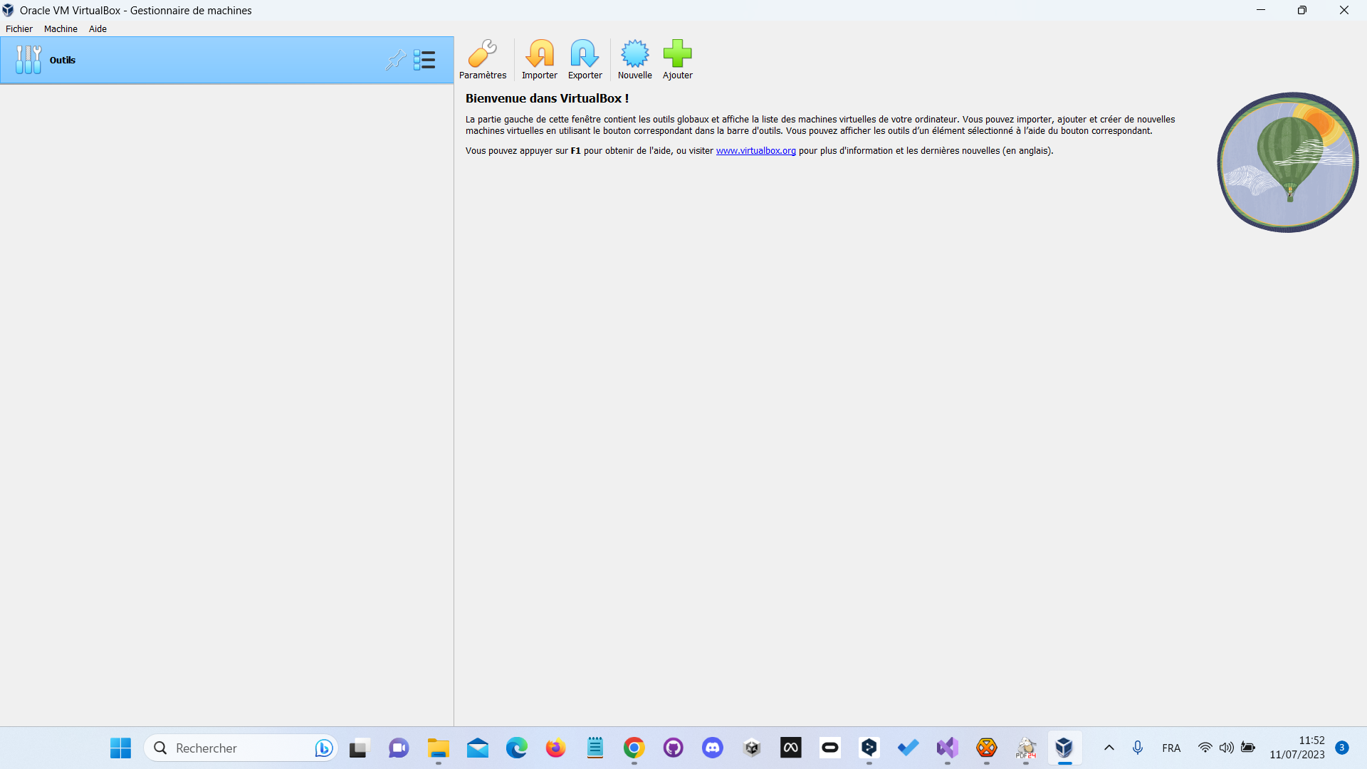Viewport: 1367px width, 769px height.
Task: Launch Firefox from the taskbar
Action: [x=555, y=748]
